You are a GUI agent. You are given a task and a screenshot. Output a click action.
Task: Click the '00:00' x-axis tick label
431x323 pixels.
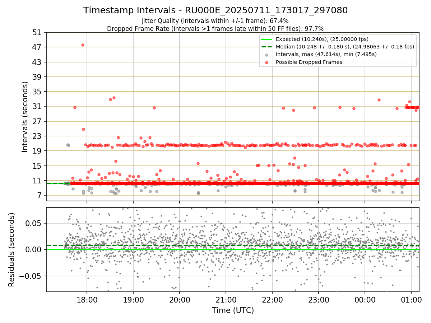pyautogui.click(x=365, y=299)
